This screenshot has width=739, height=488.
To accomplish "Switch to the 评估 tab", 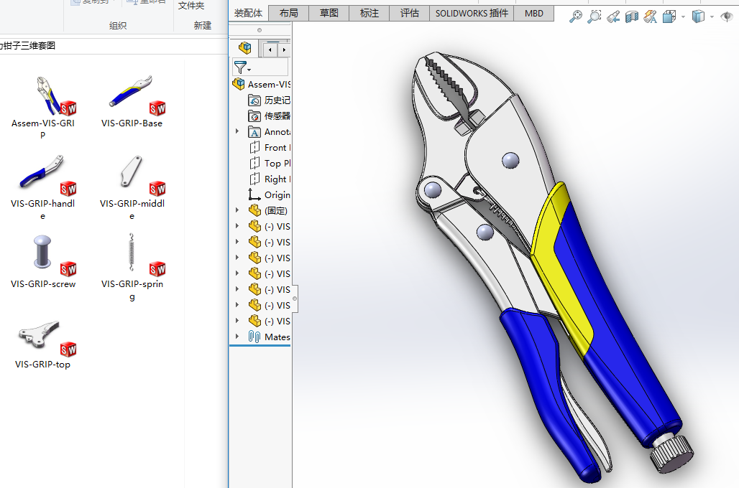I will (x=410, y=13).
